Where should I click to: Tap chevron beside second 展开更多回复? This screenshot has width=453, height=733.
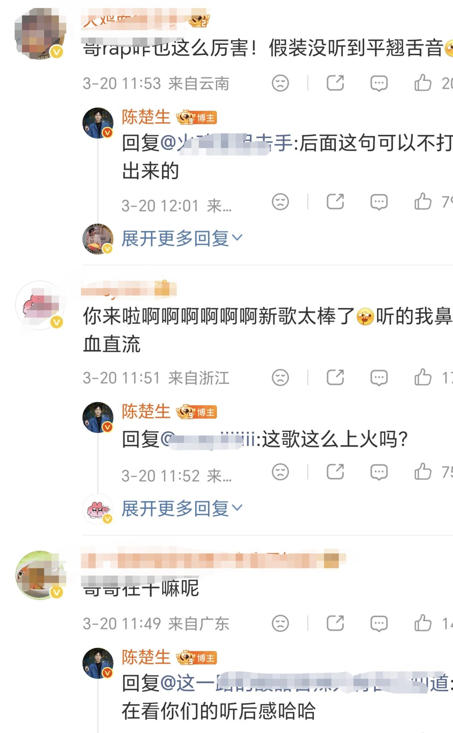(x=238, y=507)
